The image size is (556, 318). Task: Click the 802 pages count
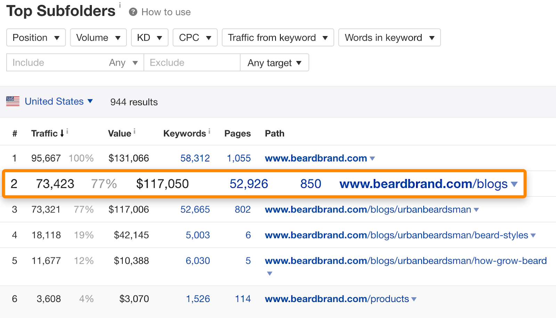click(x=243, y=210)
